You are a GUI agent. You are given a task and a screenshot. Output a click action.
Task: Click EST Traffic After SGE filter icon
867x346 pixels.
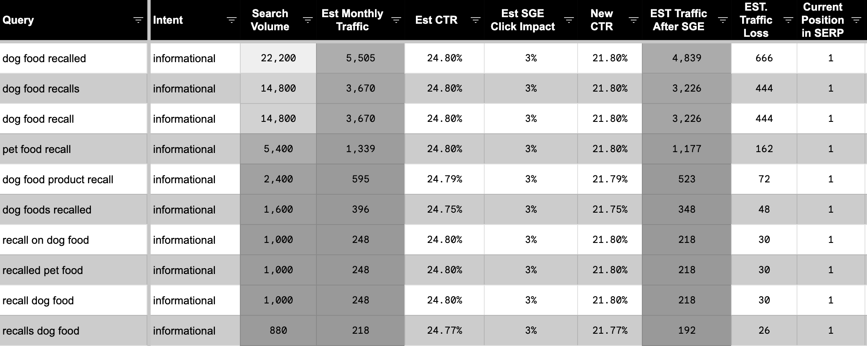(x=723, y=20)
